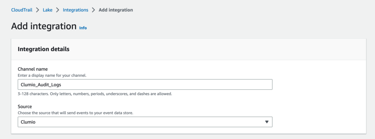The image size is (375, 139).
Task: Select the 'Add integration' breadcrumb text
Action: tap(116, 10)
